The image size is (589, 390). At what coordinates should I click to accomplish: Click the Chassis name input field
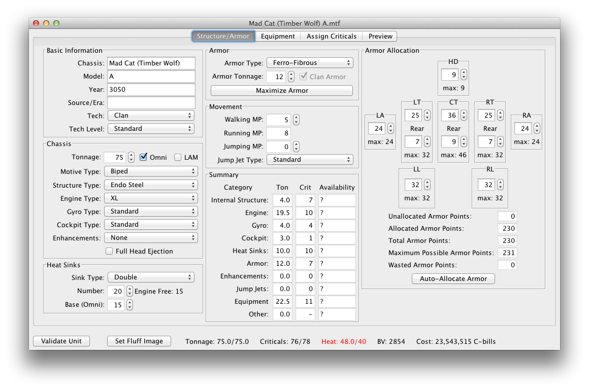pos(151,63)
